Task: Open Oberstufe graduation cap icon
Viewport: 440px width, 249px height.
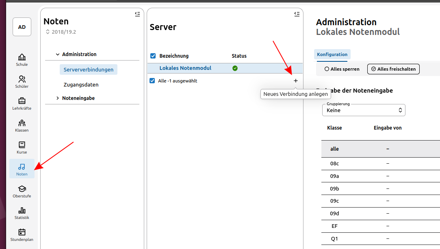Action: (22, 191)
